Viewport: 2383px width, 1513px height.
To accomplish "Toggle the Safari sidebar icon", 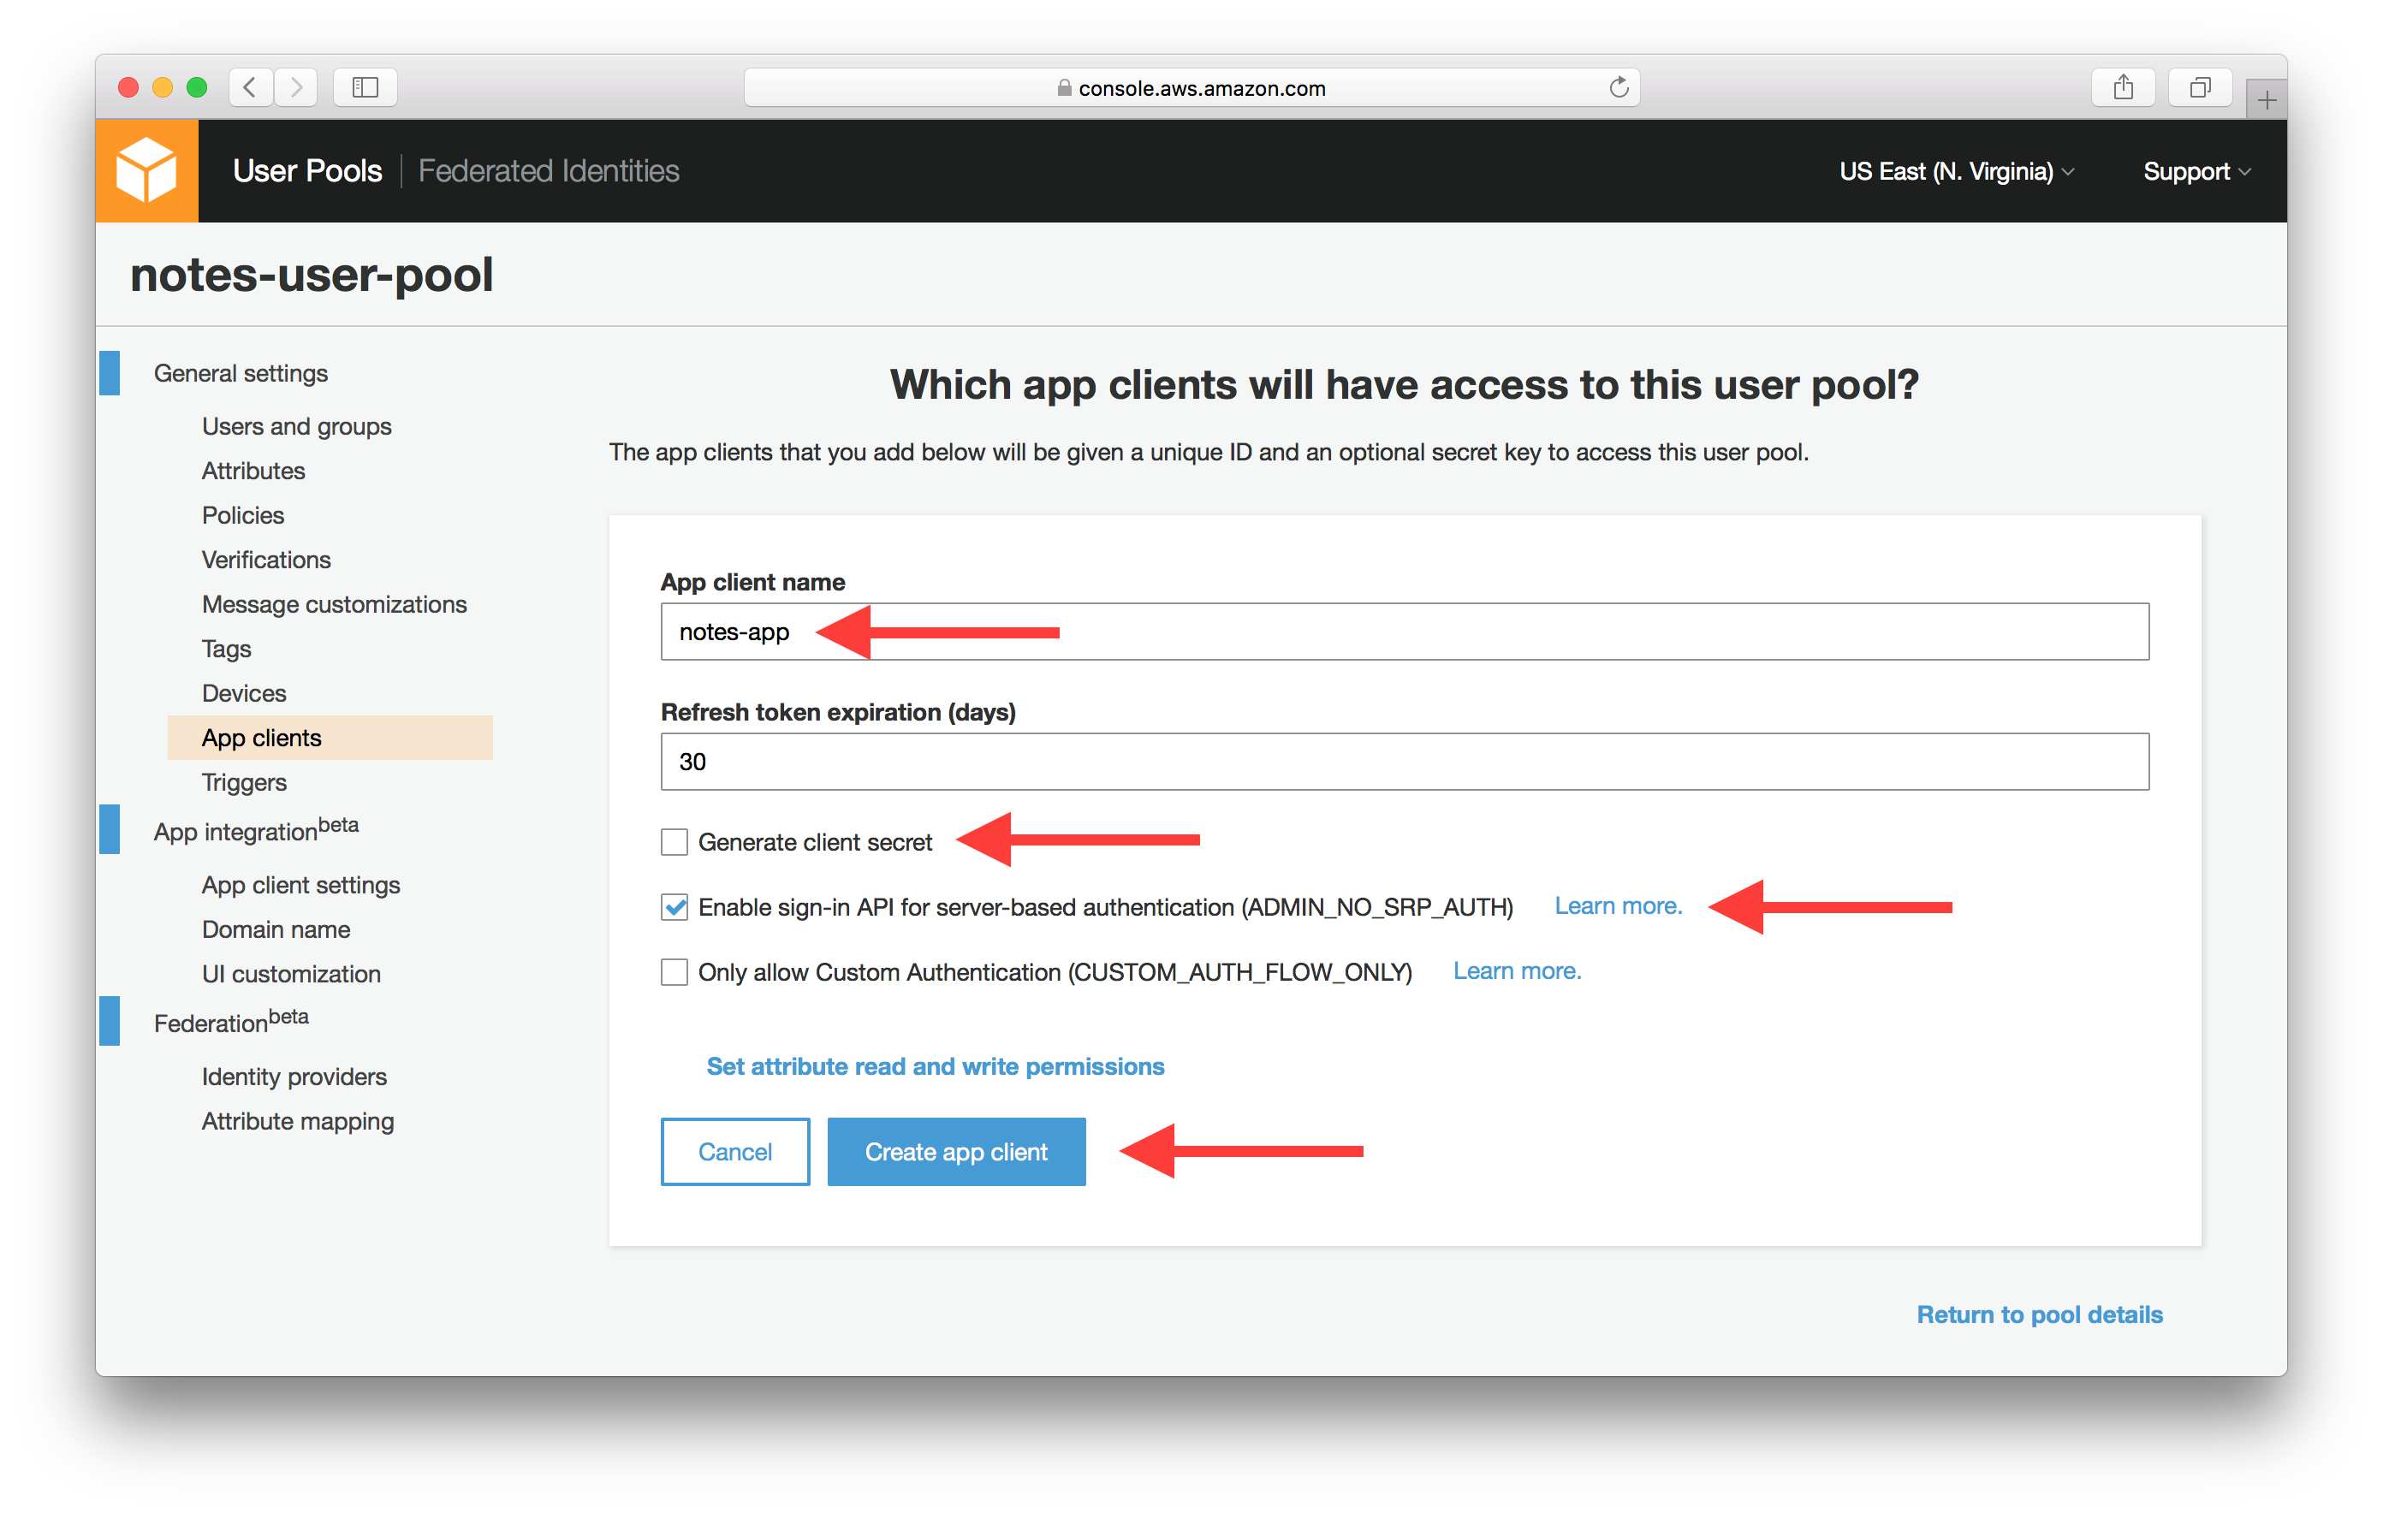I will (365, 87).
